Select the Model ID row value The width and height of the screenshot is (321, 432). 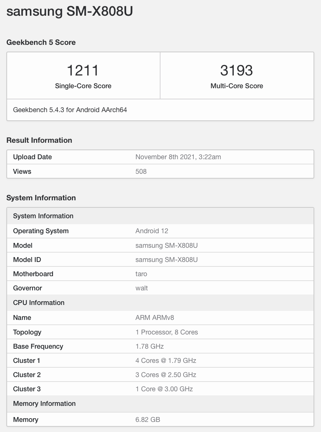[x=166, y=260]
